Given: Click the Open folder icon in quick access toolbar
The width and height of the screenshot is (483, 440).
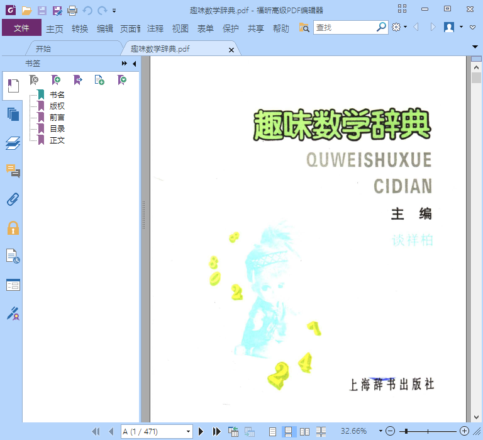Looking at the screenshot, I should (27, 11).
